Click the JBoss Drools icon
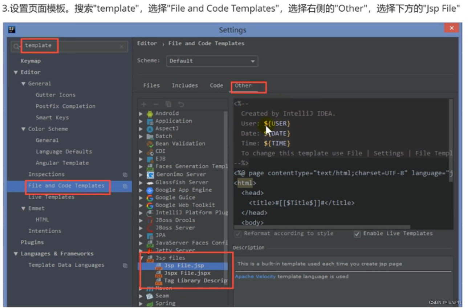 (150, 221)
